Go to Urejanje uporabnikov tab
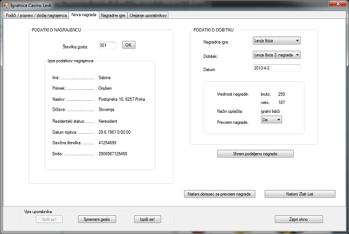This screenshot has width=349, height=234. pos(148,16)
